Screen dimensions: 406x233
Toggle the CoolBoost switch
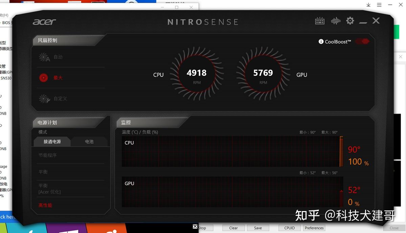pos(362,41)
